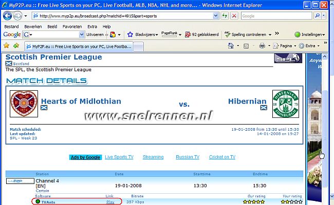Open the Streaming ad link
The width and height of the screenshot is (334, 205).
tap(153, 157)
